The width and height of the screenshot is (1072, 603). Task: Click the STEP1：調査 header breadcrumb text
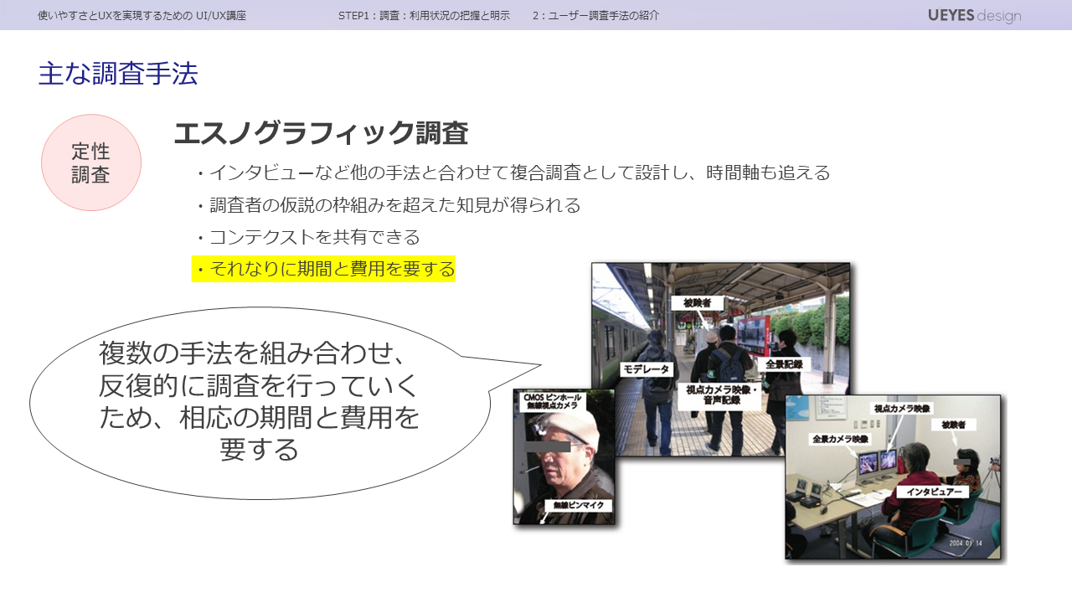point(424,15)
